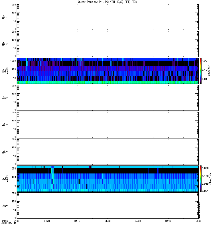
Task: Click the 0420 time axis label
Action: (47, 221)
